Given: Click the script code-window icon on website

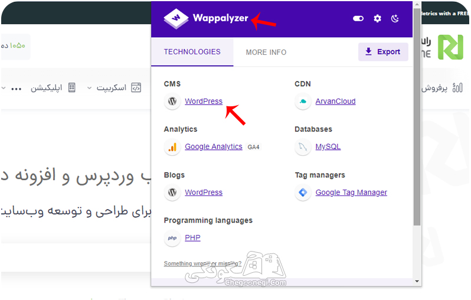Looking at the screenshot, I should click(x=136, y=88).
